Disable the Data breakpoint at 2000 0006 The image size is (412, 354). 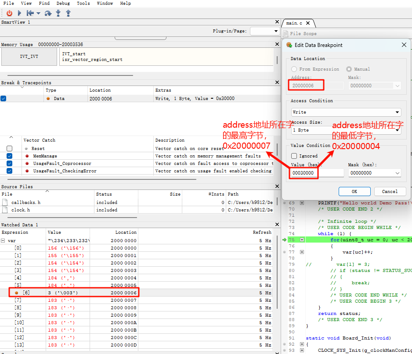(x=4, y=99)
